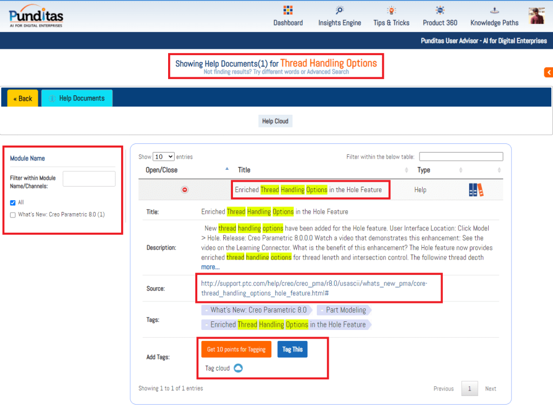Click the books icon in Help row

(x=476, y=190)
